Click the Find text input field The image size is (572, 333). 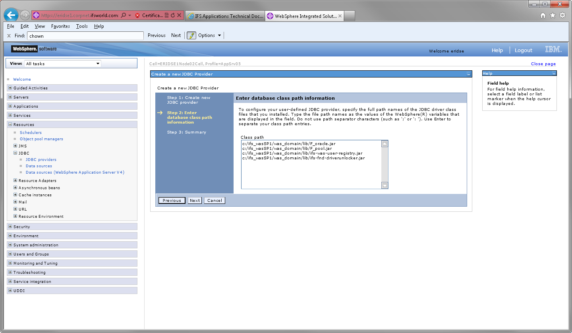click(85, 36)
